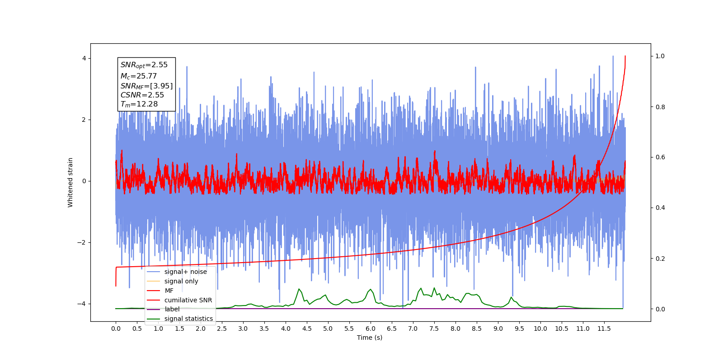Viewport: 723px width, 361px height.
Task: Click the 5.0 tick on the time axis
Action: coord(328,329)
